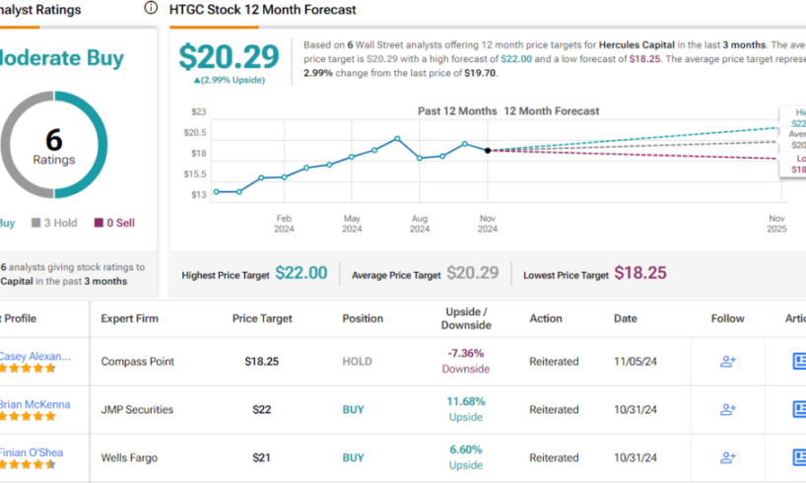Screen dimensions: 806x483
Task: Click the Nov 2024 black chart point
Action: 488,151
